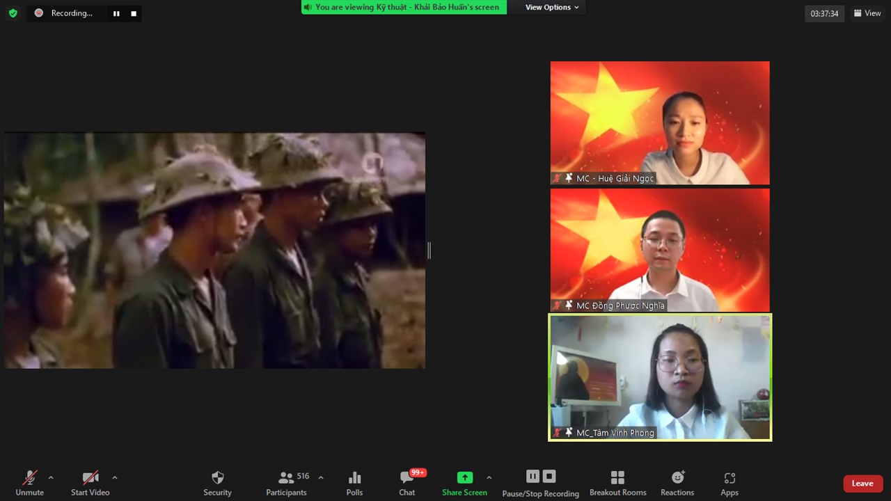Expand share options caret beside Share Screen
Screen dimensions: 891x501
coord(489,477)
